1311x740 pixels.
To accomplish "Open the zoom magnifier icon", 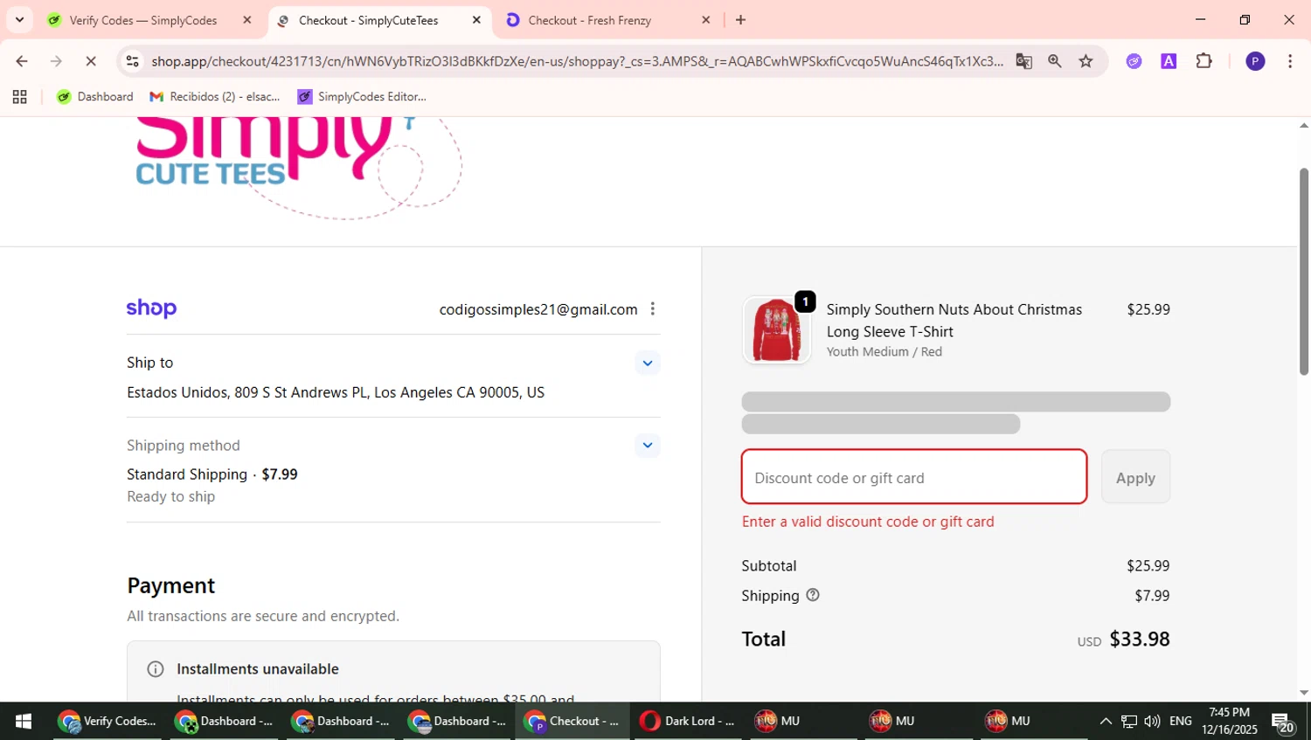I will tap(1055, 61).
